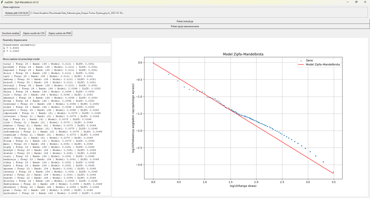Click the 'ciało' result row
The width and height of the screenshot is (370, 198).
click(x=49, y=156)
